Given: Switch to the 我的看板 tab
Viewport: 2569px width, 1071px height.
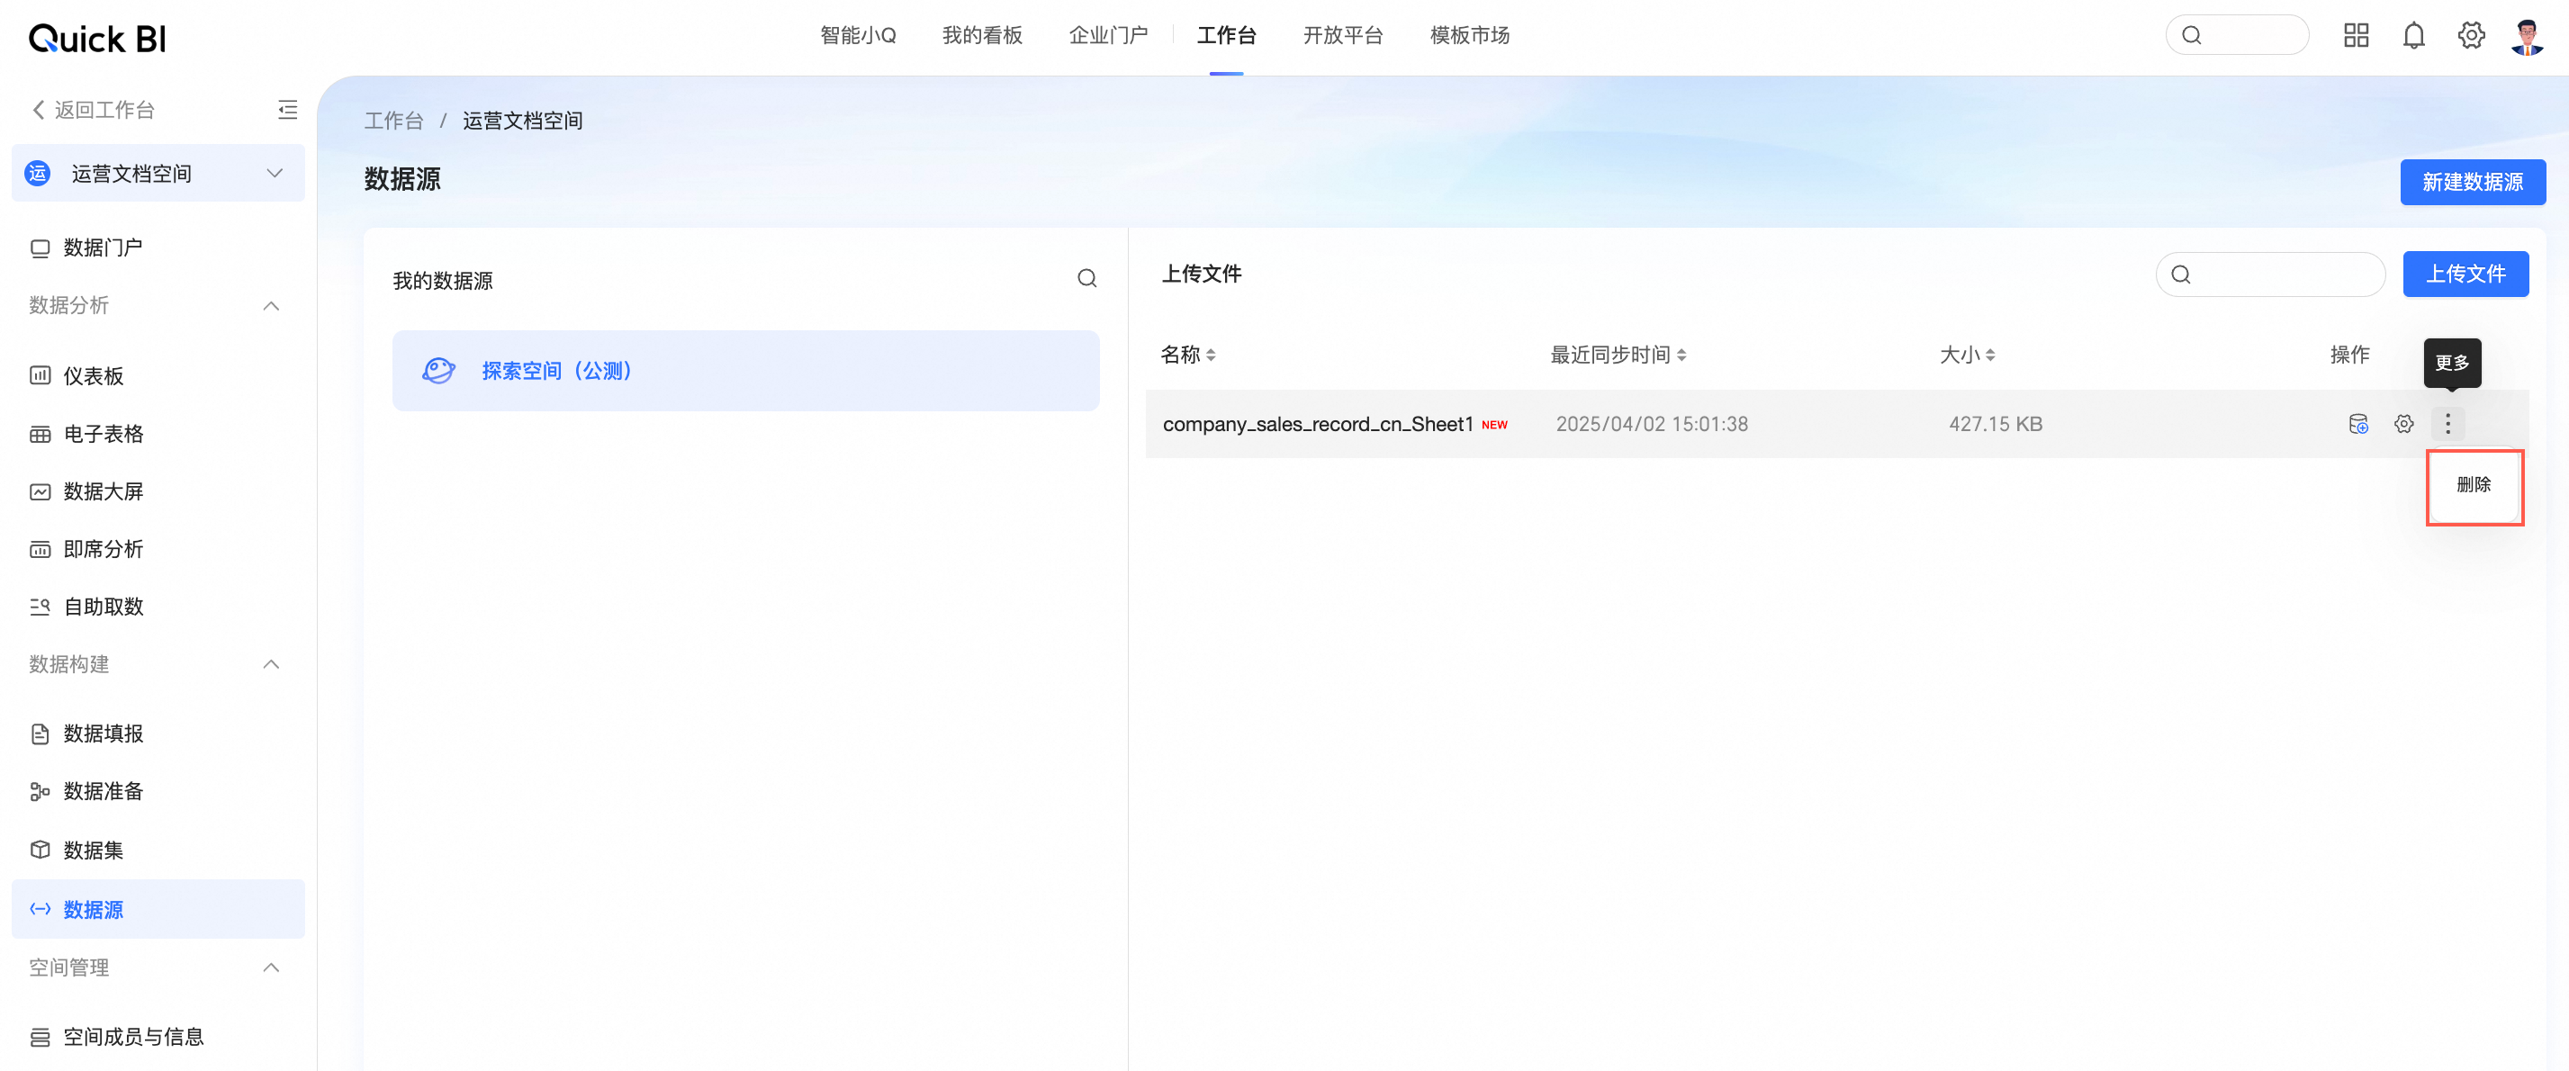Looking at the screenshot, I should [x=982, y=36].
